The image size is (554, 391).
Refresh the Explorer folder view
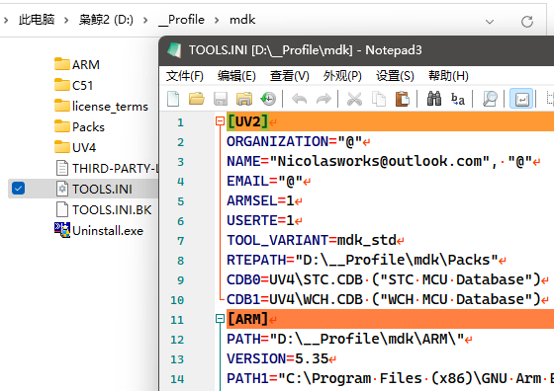point(527,21)
